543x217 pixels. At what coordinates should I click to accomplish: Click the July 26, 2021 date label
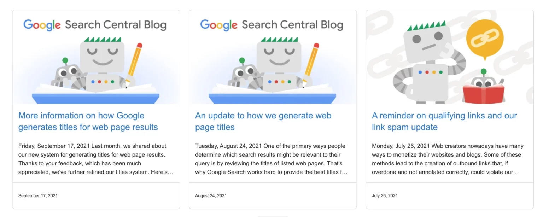(x=385, y=195)
